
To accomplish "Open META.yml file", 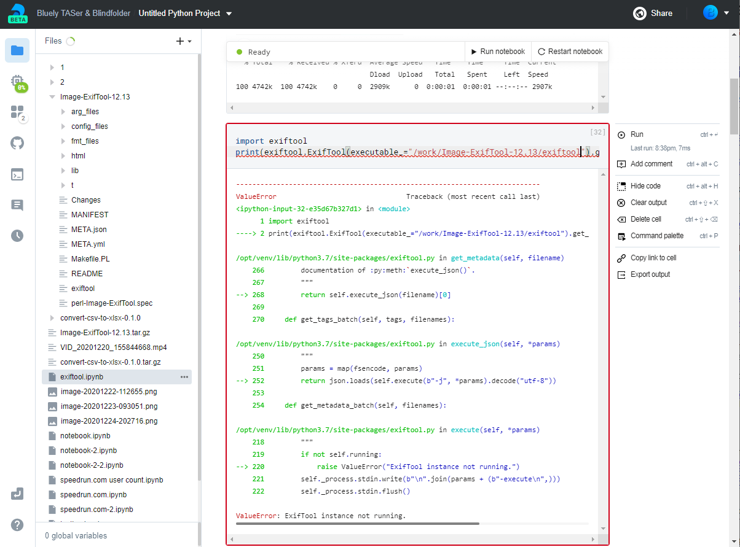I will pos(88,244).
